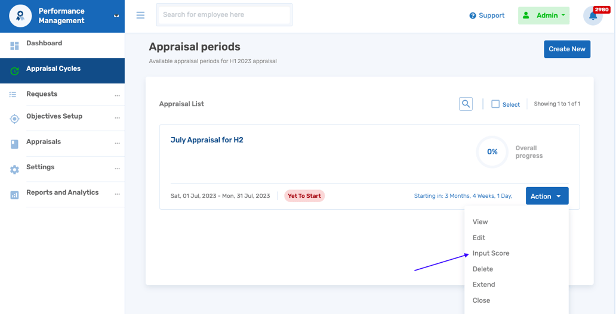This screenshot has width=616, height=314.
Task: Select Extend in the Action menu
Action: click(483, 285)
